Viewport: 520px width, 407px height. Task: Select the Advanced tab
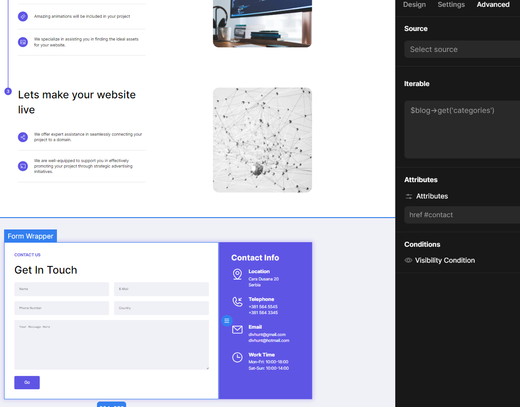tap(493, 5)
